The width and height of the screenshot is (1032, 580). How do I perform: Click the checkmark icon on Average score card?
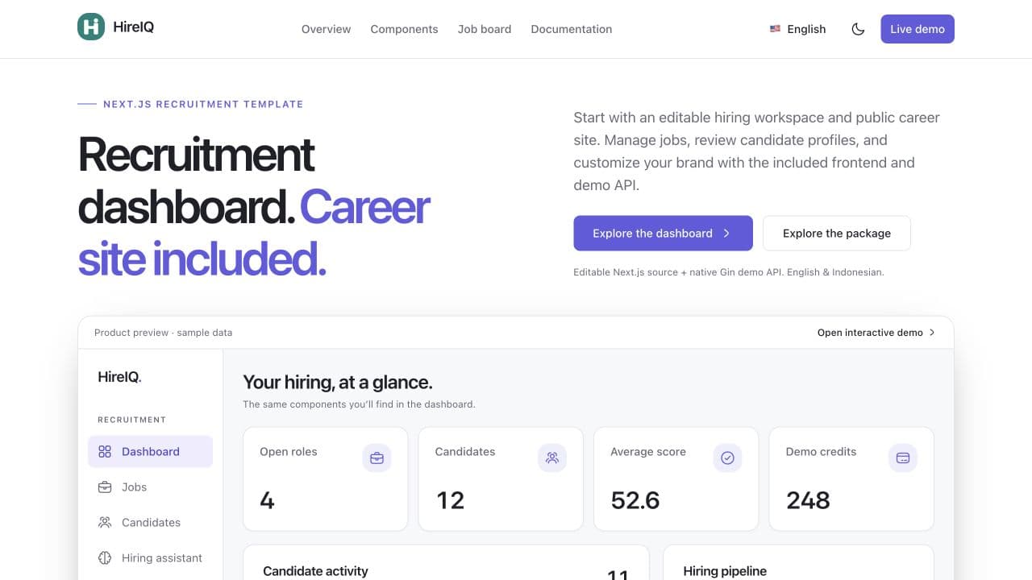pos(727,458)
